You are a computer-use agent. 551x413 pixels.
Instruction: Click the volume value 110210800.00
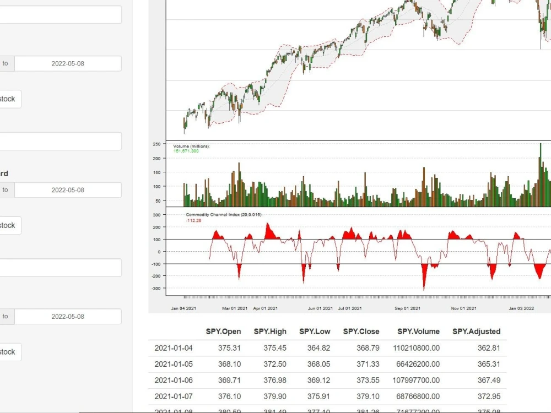[416, 348]
